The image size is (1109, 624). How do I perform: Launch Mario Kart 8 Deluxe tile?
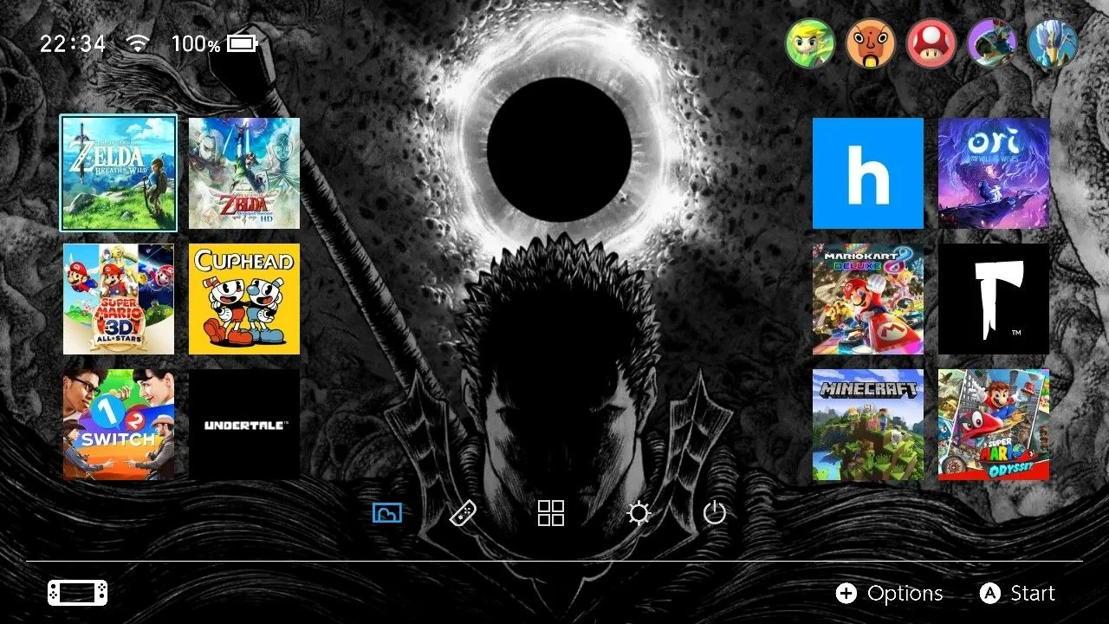point(868,299)
